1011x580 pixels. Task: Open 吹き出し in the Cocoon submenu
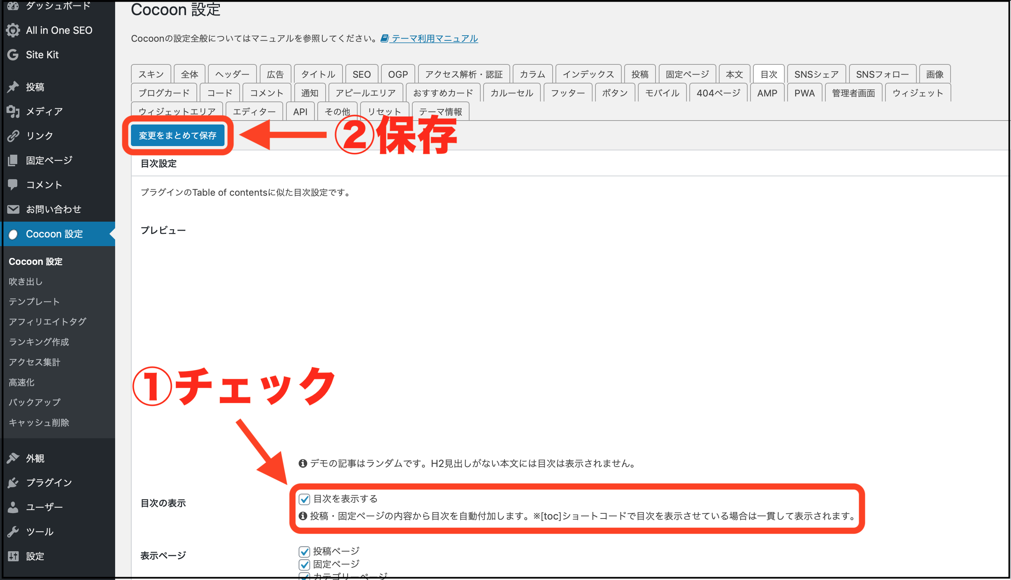pyautogui.click(x=26, y=281)
